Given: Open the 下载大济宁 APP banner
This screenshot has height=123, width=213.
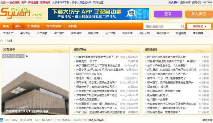Looking at the screenshot, I should (x=98, y=14).
